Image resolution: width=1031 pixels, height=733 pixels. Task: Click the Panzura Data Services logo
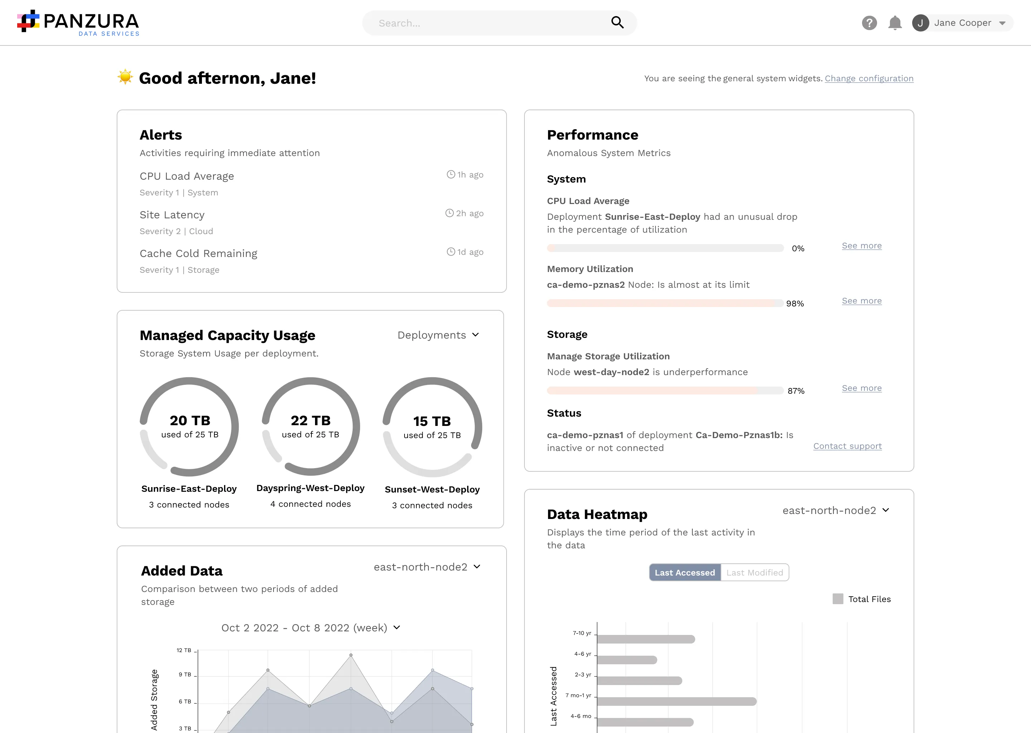[x=78, y=23]
